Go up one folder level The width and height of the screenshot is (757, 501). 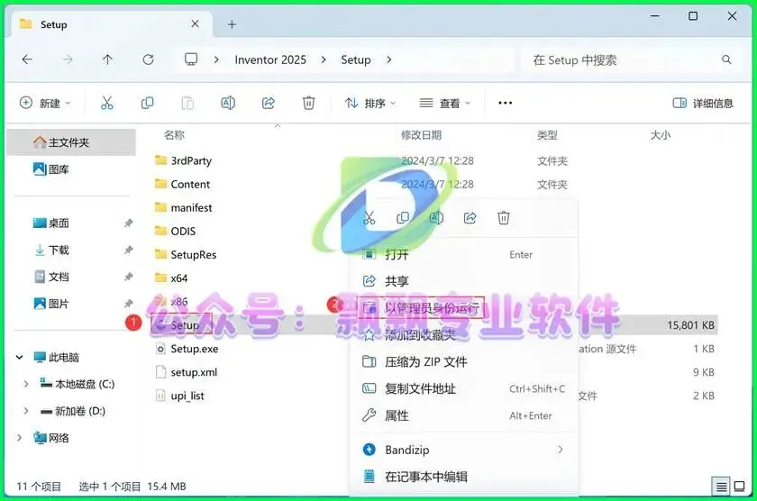(x=107, y=59)
